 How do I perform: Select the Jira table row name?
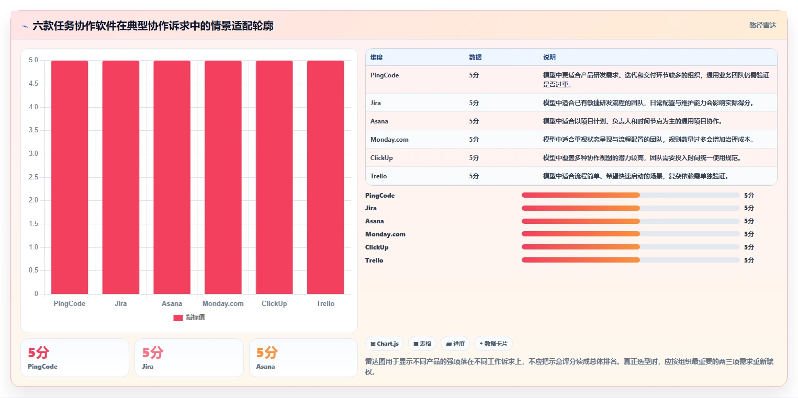tap(376, 103)
